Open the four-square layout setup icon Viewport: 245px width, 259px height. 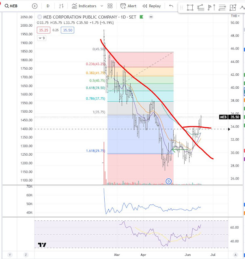110,6
